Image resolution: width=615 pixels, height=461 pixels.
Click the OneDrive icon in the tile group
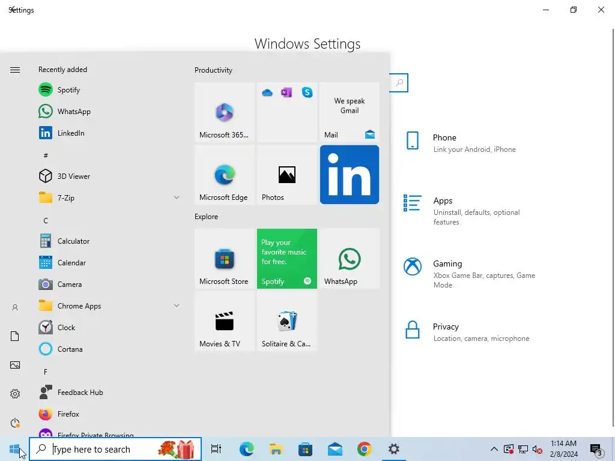click(x=267, y=93)
